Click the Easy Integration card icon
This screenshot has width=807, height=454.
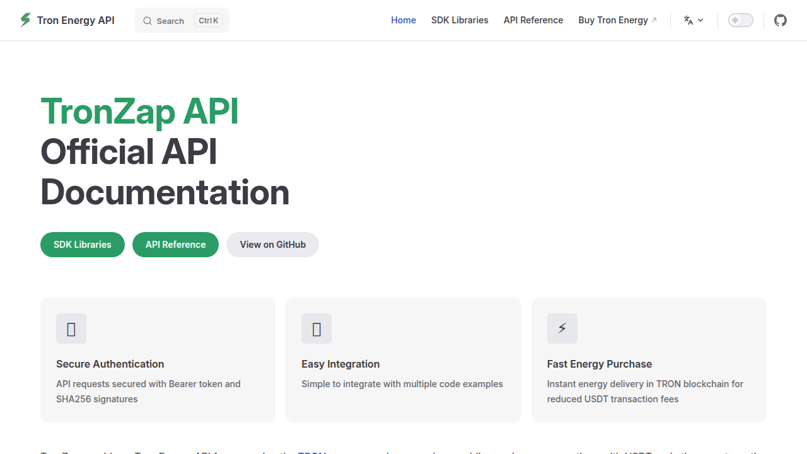pyautogui.click(x=316, y=329)
